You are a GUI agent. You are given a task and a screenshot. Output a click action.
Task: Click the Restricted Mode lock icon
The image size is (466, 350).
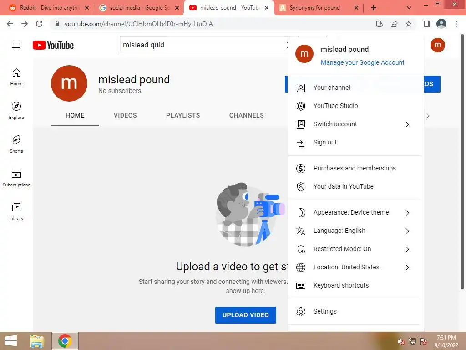tap(301, 249)
